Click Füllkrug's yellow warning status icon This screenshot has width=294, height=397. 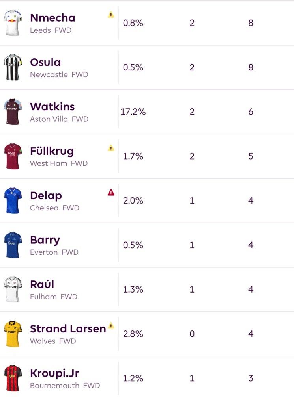coord(111,148)
